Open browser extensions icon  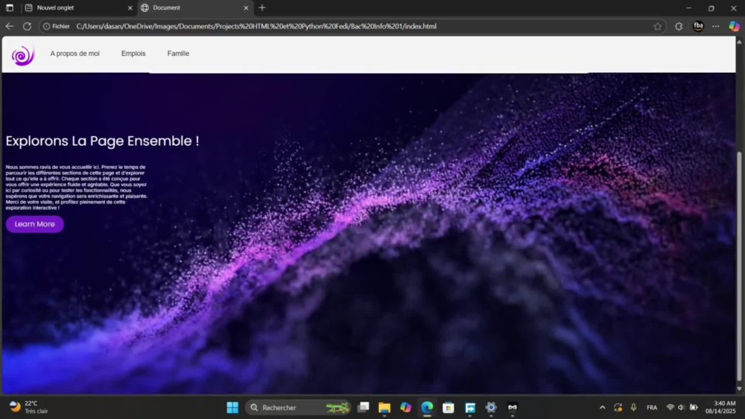coord(679,27)
